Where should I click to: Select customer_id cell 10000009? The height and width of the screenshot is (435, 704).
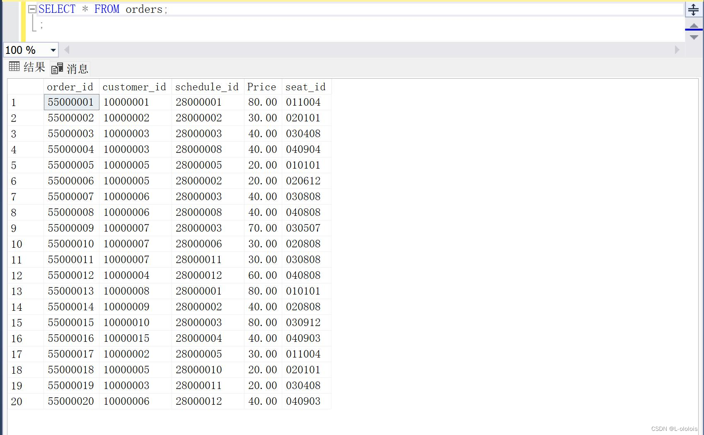[x=135, y=307]
